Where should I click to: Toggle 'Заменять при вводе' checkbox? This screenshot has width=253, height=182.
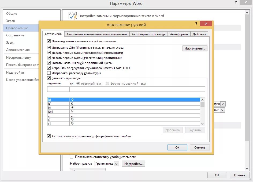49,78
